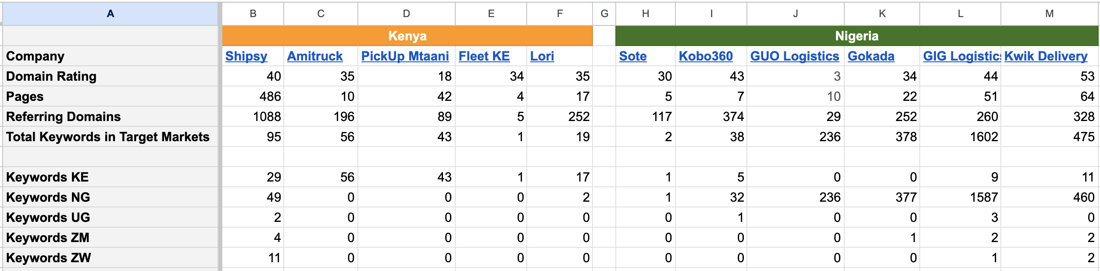Click the Kwik Delivery link
This screenshot has width=1100, height=271.
1046,56
